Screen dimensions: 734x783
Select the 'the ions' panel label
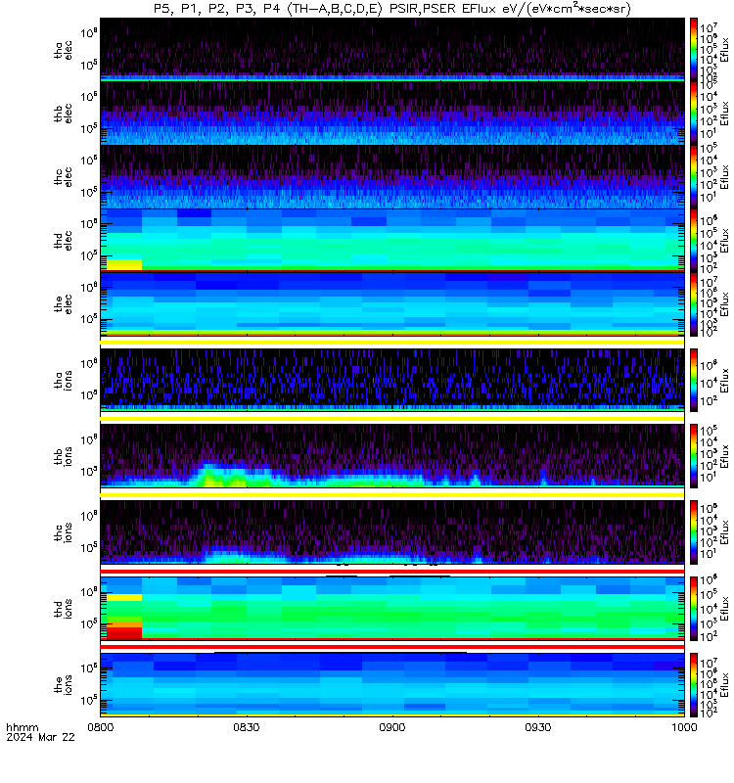click(64, 684)
